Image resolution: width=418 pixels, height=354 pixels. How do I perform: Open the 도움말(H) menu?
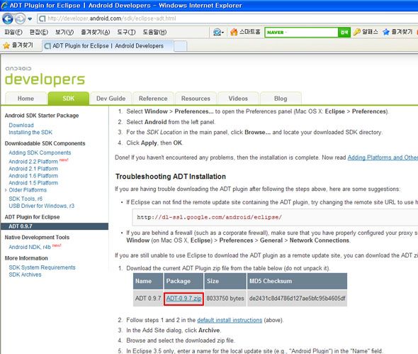click(x=154, y=33)
